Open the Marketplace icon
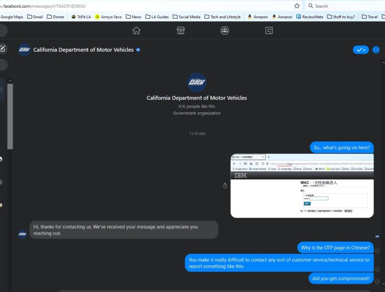 coord(180,30)
